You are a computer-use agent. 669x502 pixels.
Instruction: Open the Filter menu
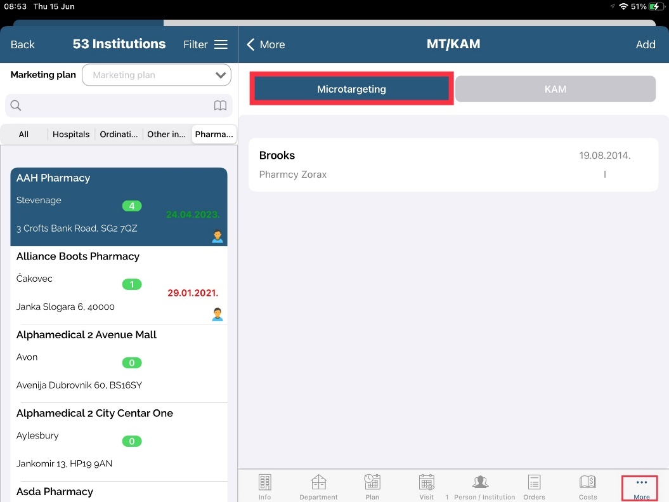tap(205, 44)
